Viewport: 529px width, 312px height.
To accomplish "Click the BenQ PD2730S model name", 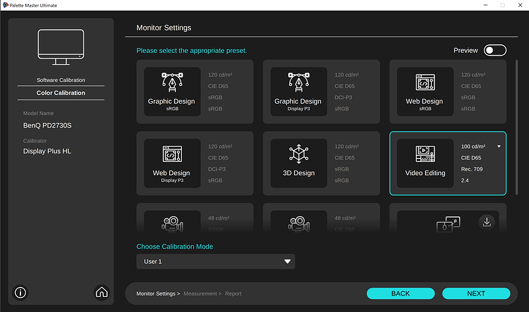I will click(x=47, y=126).
